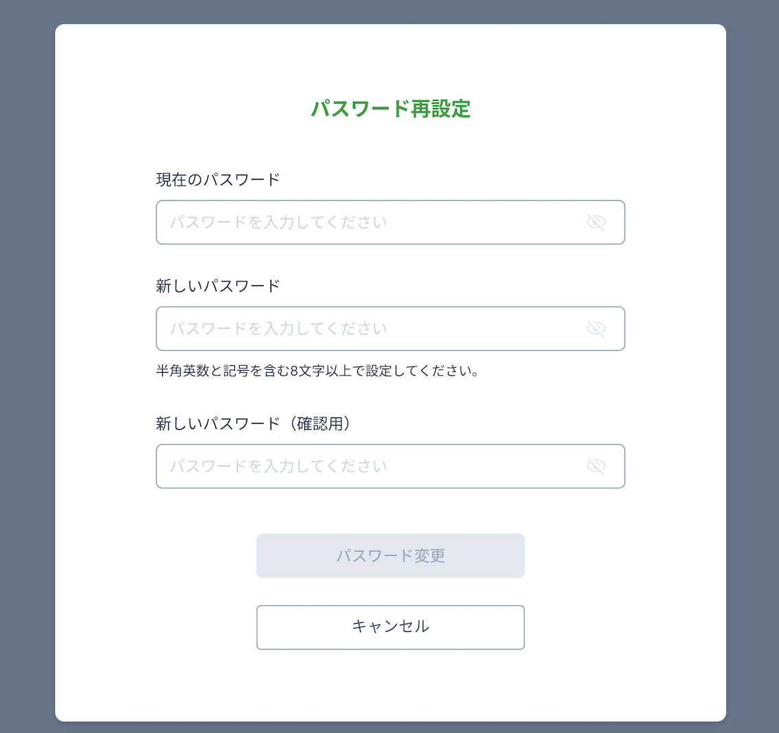Click the placeholder text in the new password field
This screenshot has width=779, height=733.
[x=279, y=329]
